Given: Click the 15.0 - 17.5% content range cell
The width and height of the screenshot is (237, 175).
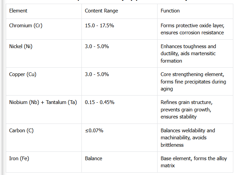Looking at the screenshot, I should [x=99, y=26].
